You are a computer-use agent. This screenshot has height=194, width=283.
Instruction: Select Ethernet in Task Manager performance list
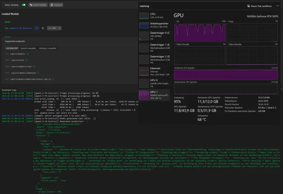(154, 71)
